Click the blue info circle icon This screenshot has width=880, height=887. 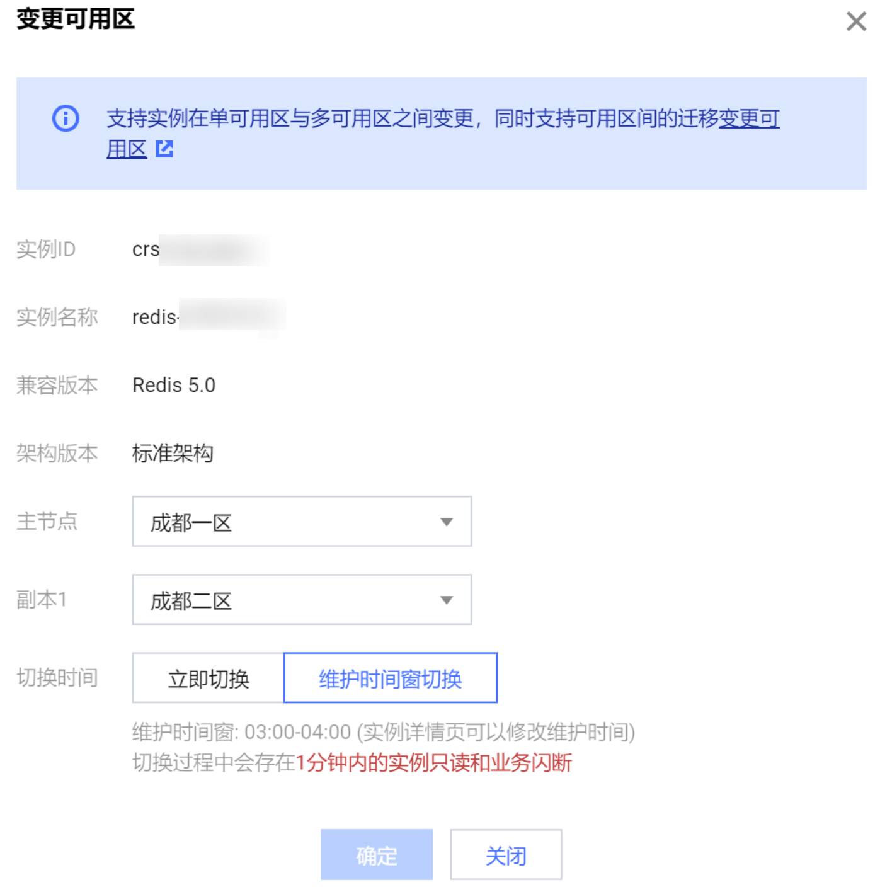click(x=66, y=118)
